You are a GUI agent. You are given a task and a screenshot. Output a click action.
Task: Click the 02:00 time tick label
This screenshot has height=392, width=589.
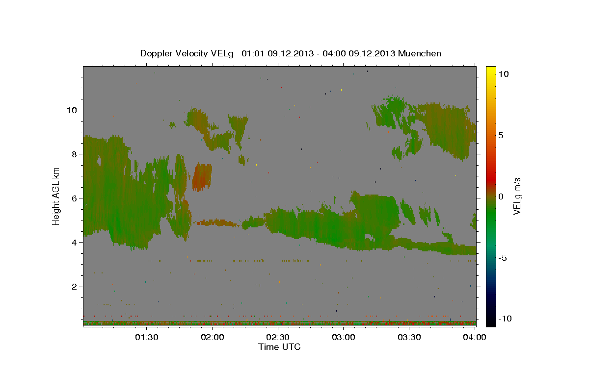[212, 337]
